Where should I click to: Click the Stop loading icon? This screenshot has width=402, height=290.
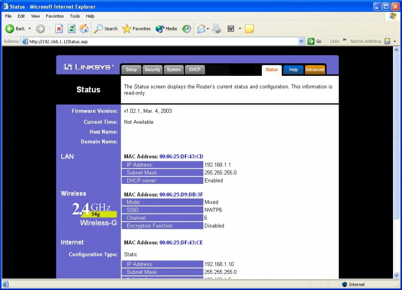click(x=59, y=29)
